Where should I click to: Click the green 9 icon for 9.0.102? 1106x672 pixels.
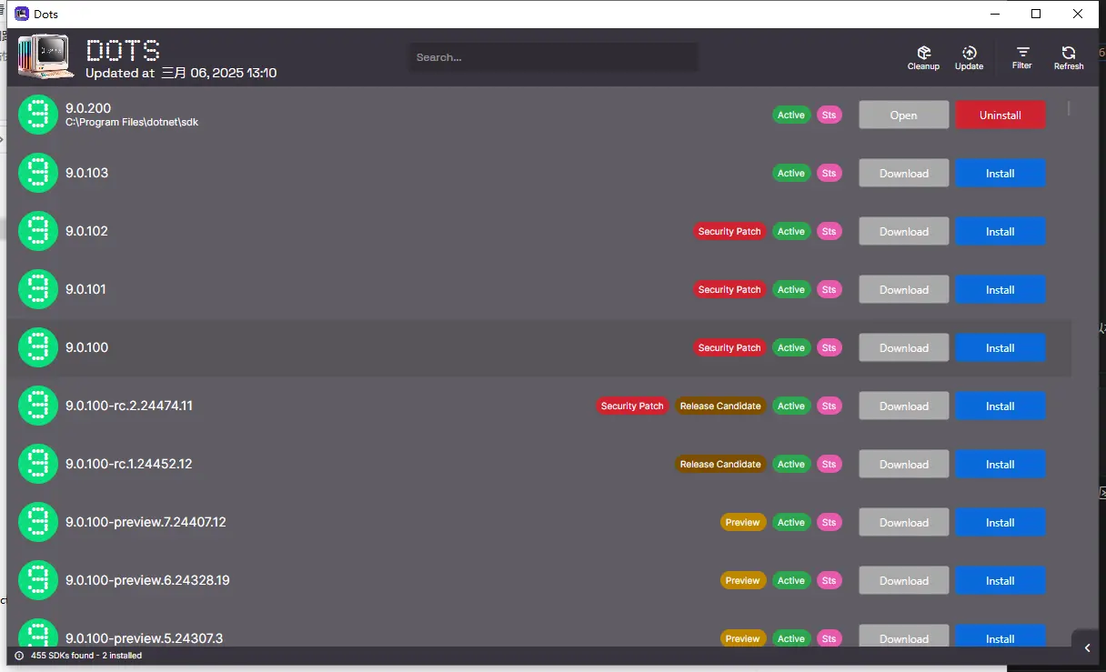click(x=38, y=231)
